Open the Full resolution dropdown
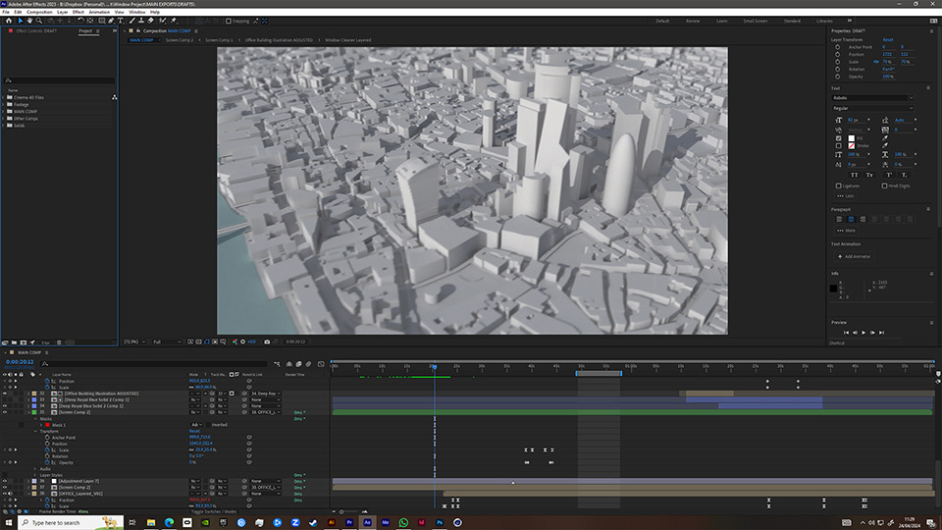 tap(167, 342)
